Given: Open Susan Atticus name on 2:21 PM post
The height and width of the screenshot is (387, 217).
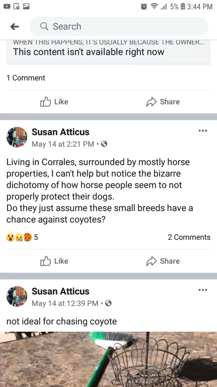Looking at the screenshot, I should click(x=61, y=132).
